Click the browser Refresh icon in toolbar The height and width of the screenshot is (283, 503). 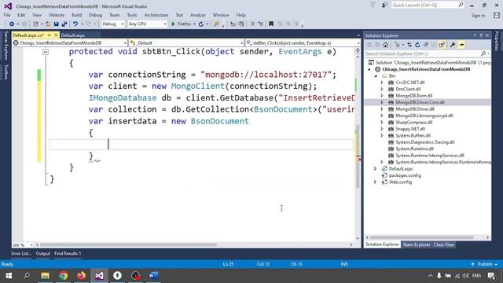click(201, 24)
